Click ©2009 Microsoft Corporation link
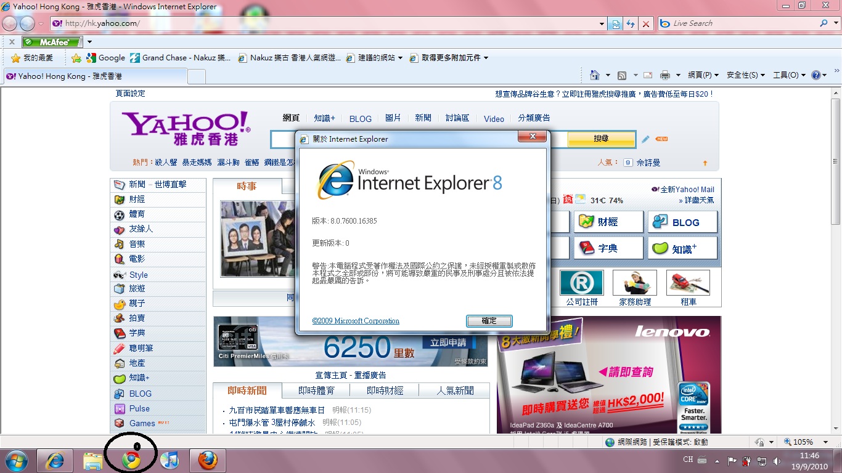 pyautogui.click(x=356, y=321)
